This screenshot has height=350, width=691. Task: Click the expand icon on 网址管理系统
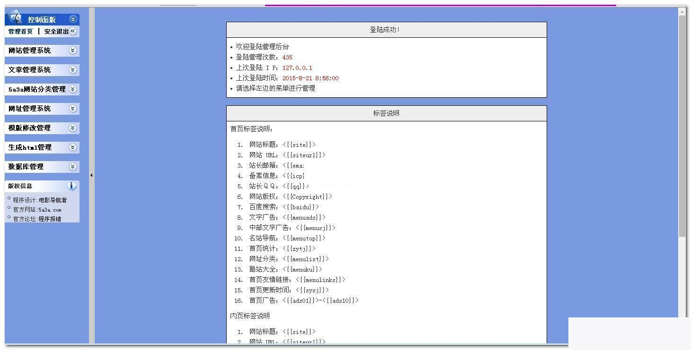point(72,108)
